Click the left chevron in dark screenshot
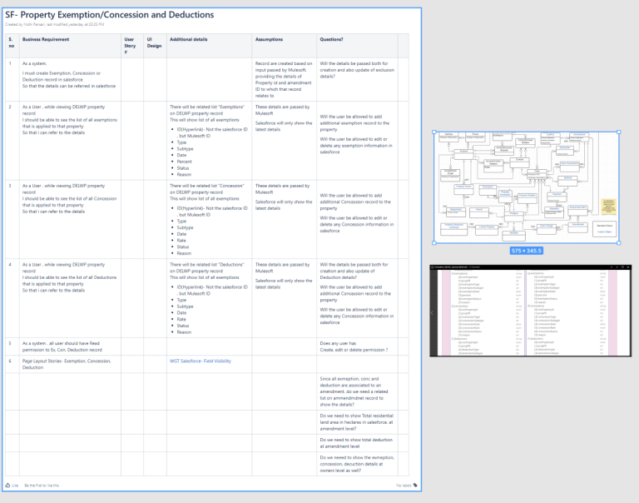Viewport: 639px width, 503px height. [x=433, y=313]
